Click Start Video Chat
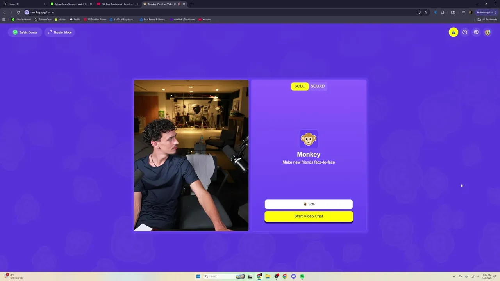This screenshot has width=500, height=281. 309,216
